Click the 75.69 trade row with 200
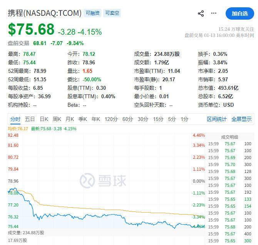The width and height of the screenshot is (258, 245). [230, 158]
